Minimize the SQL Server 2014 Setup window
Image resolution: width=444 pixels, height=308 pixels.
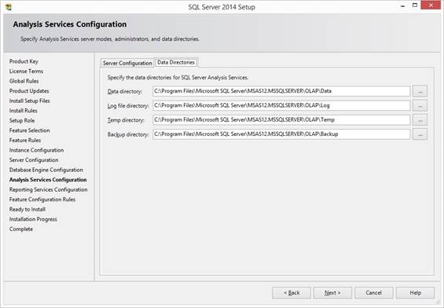coord(402,5)
